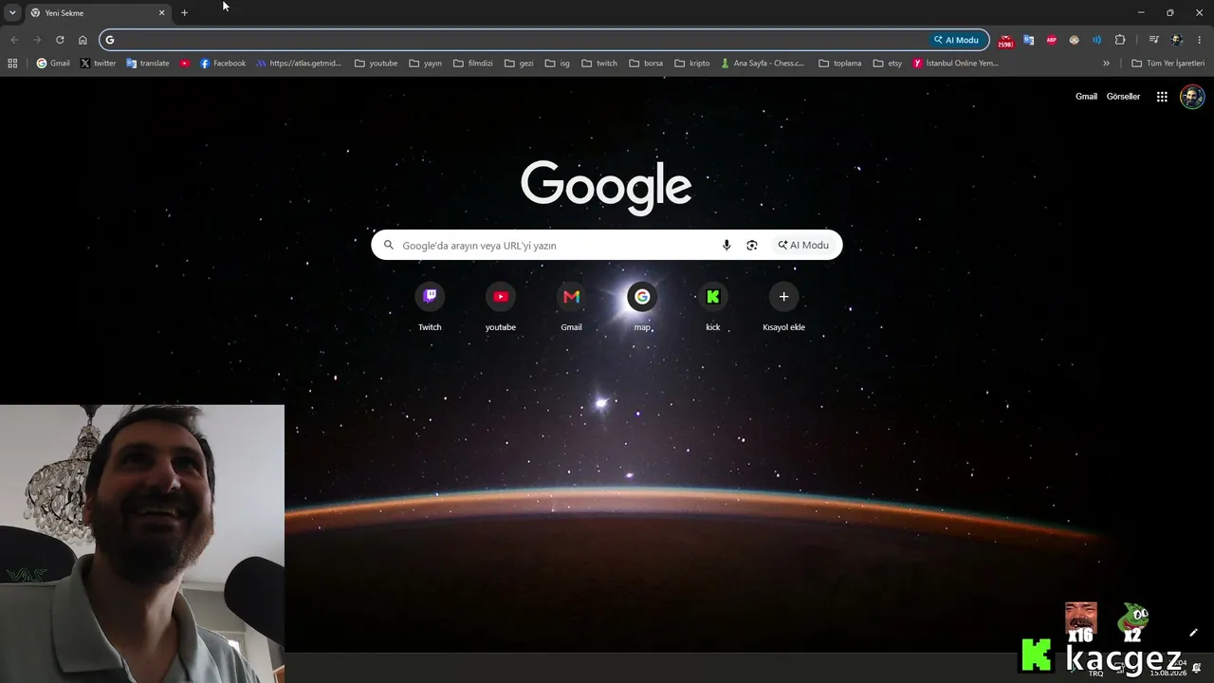Open the Ana Sayfa - Chess.com bookmark

(x=763, y=64)
